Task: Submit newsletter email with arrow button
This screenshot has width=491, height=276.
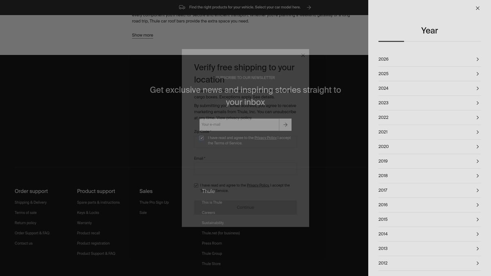Action: point(285,125)
